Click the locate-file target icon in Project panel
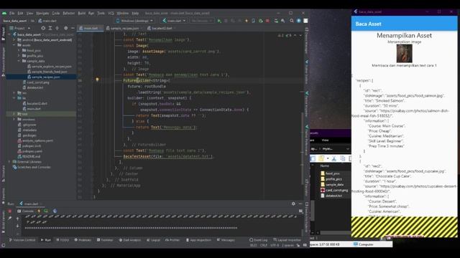The width and height of the screenshot is (460, 258). (x=43, y=28)
